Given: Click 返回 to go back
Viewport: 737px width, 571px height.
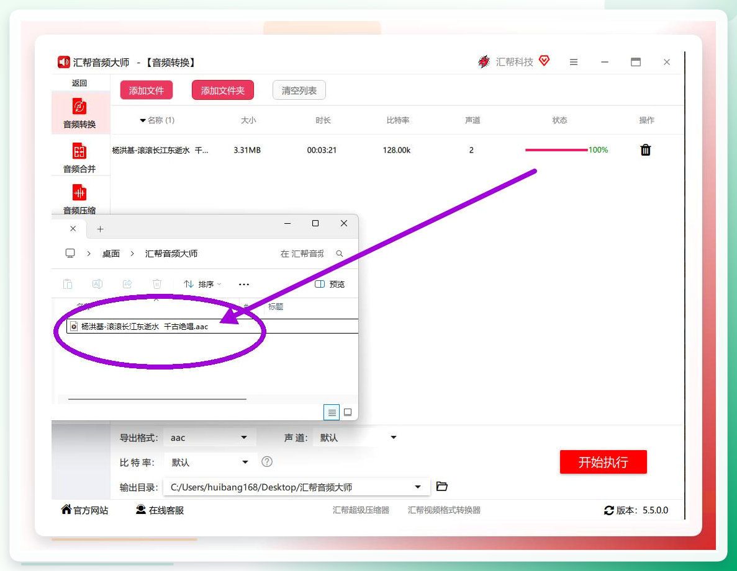Looking at the screenshot, I should pyautogui.click(x=79, y=83).
